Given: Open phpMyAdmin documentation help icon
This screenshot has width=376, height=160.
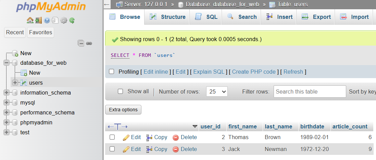Looking at the screenshot, I should [x=47, y=21].
